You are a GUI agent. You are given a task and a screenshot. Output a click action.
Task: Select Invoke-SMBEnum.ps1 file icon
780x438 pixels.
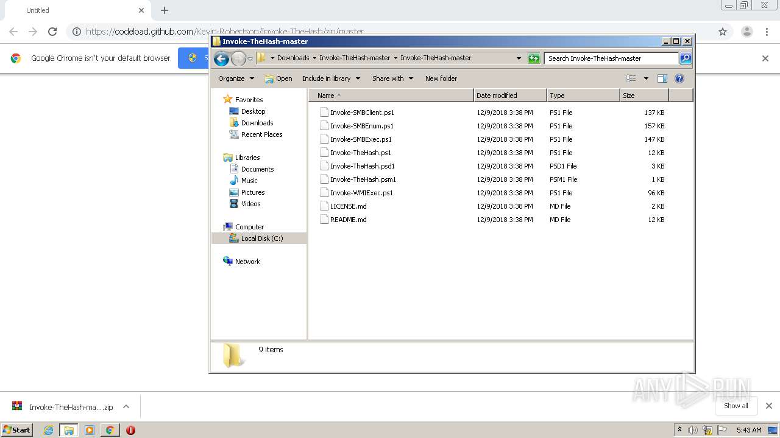pyautogui.click(x=324, y=126)
